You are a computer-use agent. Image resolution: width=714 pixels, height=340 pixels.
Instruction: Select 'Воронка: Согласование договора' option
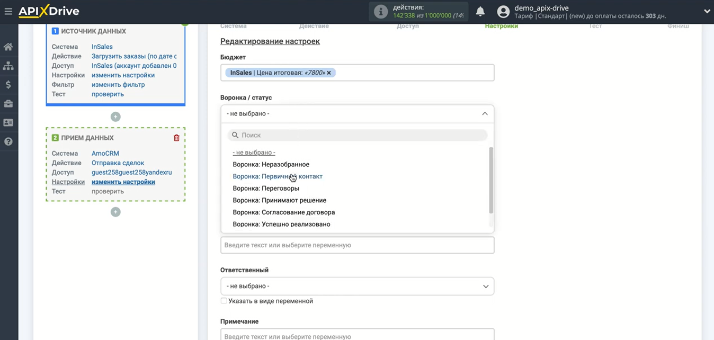[x=284, y=212]
